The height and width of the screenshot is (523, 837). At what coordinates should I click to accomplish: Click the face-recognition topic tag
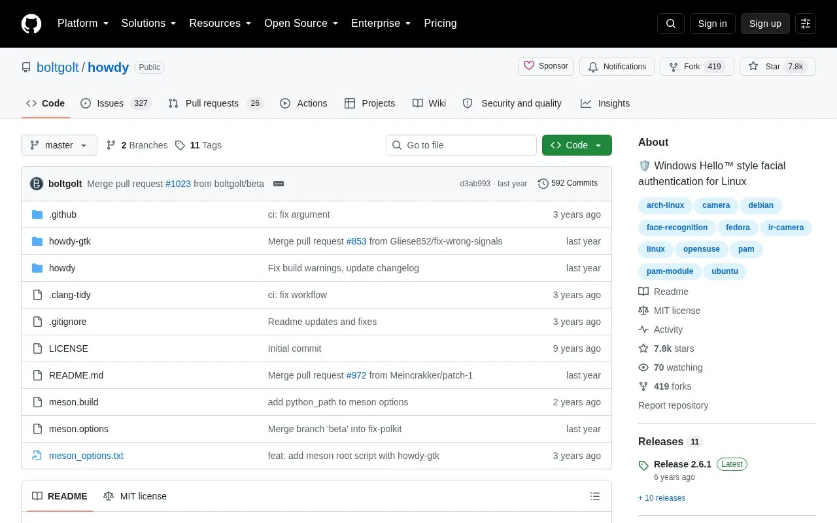click(677, 228)
